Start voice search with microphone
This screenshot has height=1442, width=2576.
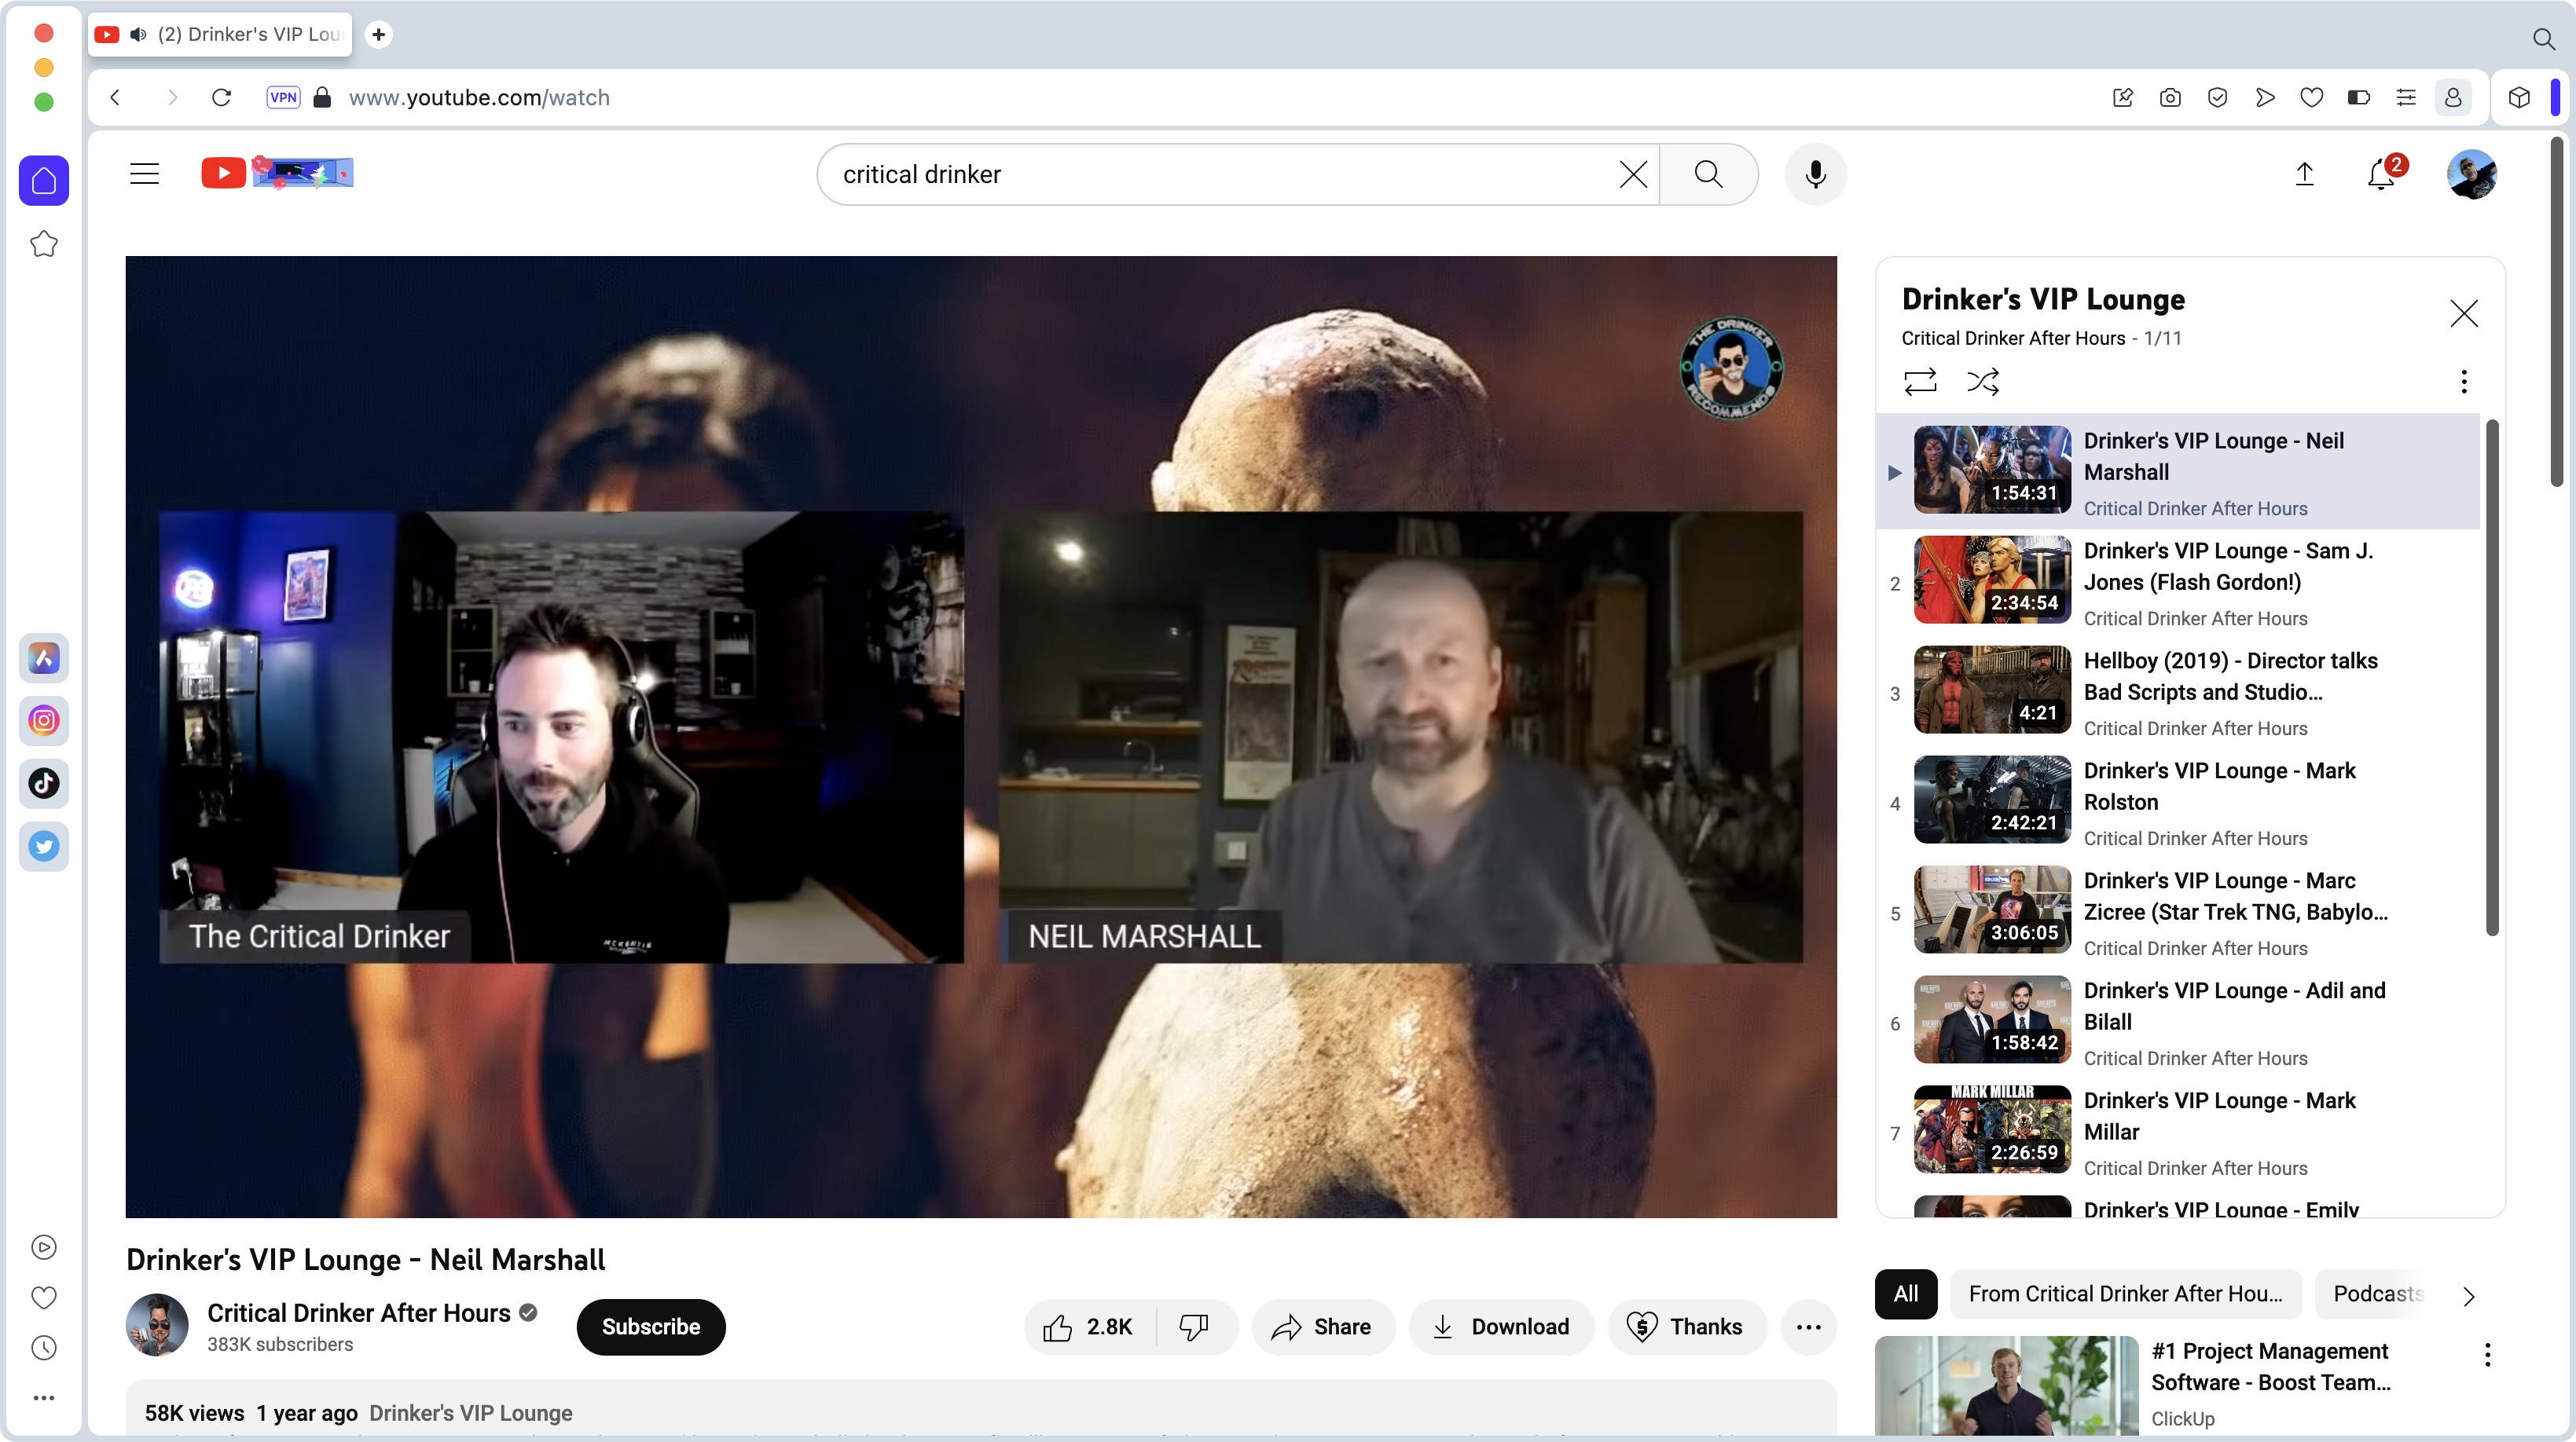point(1815,175)
